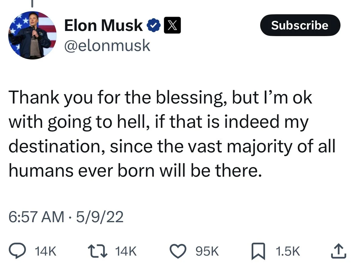This screenshot has width=356, height=265.
Task: Click the 6:57 AM timestamp
Action: pos(36,217)
